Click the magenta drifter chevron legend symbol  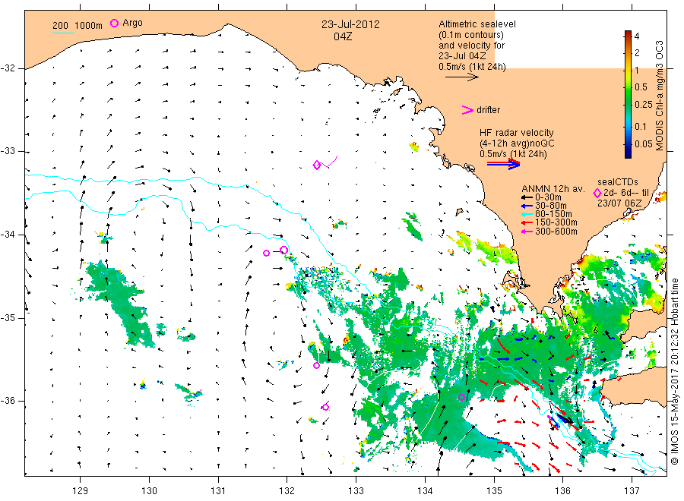pos(467,110)
